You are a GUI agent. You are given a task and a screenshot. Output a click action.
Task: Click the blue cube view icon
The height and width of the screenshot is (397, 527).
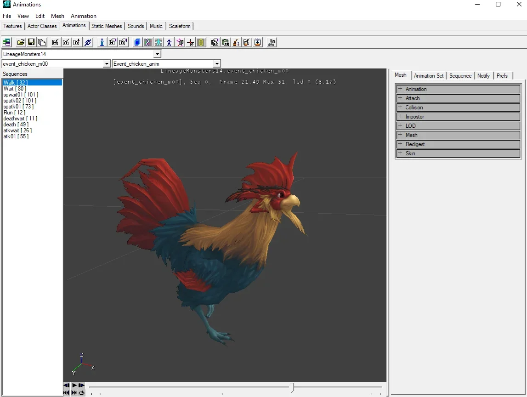137,43
